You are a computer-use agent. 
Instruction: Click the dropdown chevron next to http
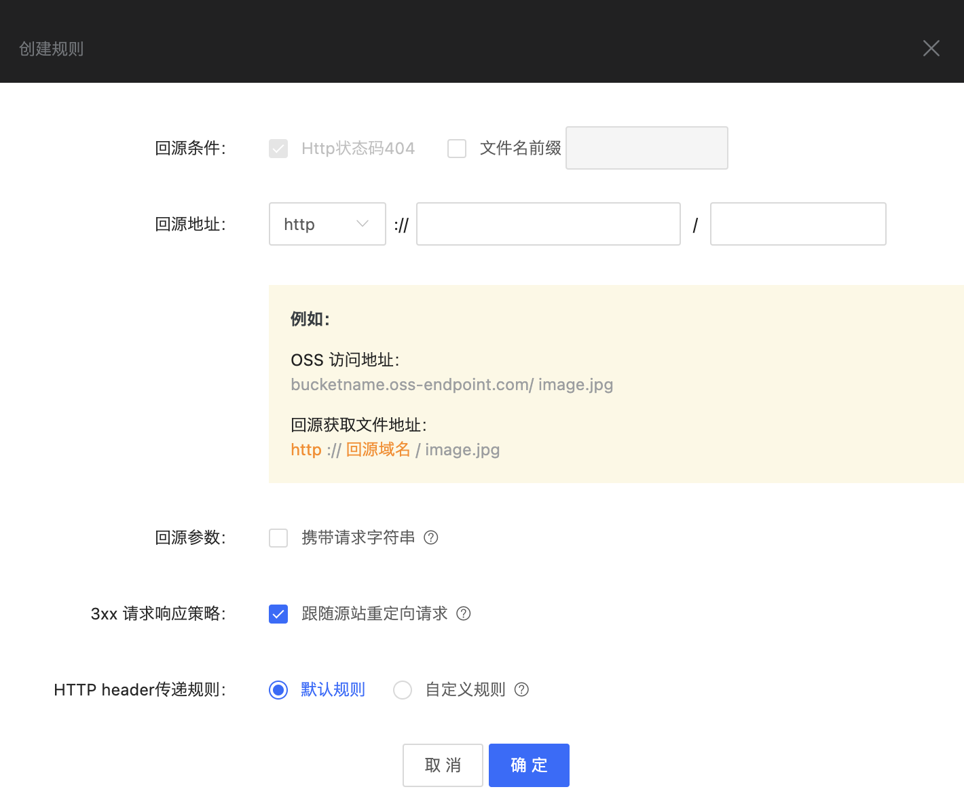coord(362,224)
